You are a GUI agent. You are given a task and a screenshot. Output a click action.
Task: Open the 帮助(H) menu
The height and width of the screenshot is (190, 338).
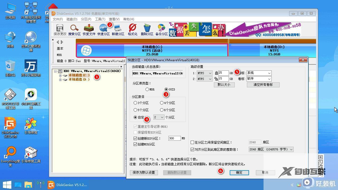[129, 19]
